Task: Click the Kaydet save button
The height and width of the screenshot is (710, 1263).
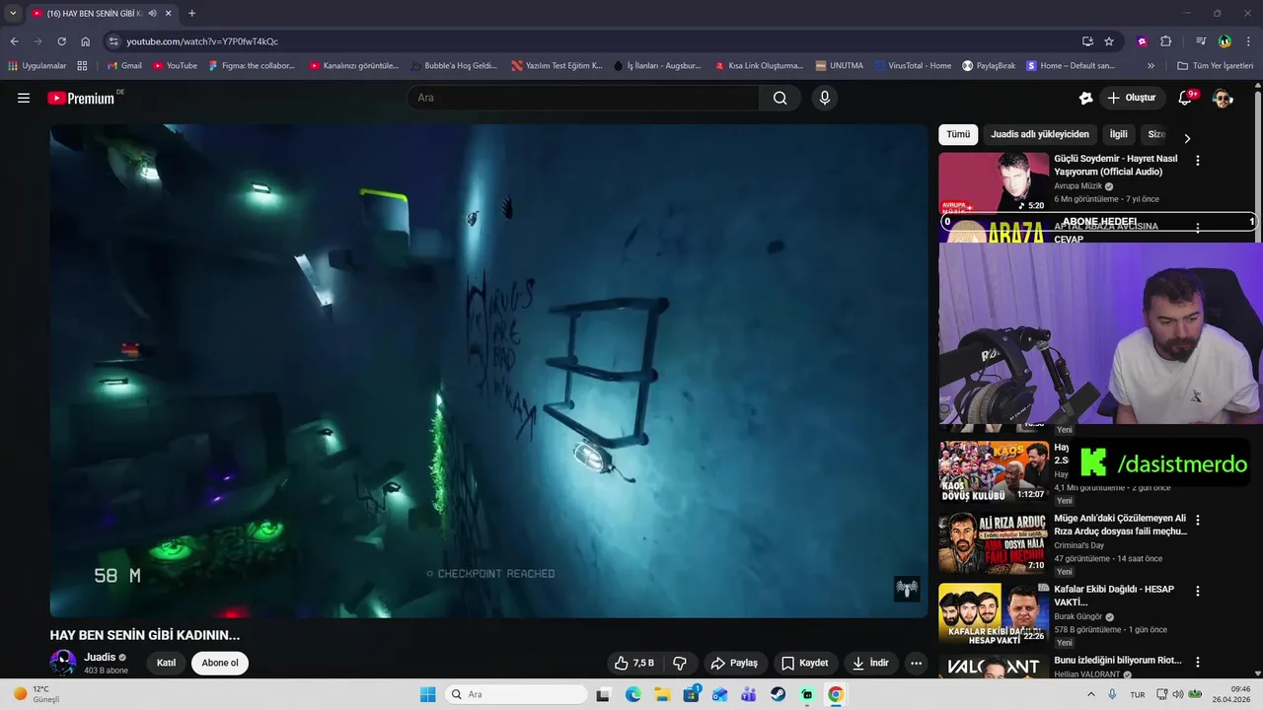Action: (804, 663)
